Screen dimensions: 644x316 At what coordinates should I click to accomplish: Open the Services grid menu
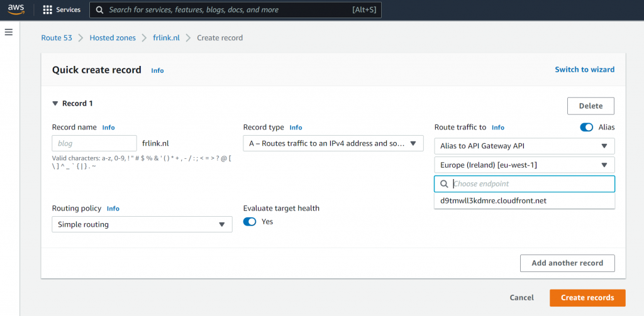(x=62, y=10)
